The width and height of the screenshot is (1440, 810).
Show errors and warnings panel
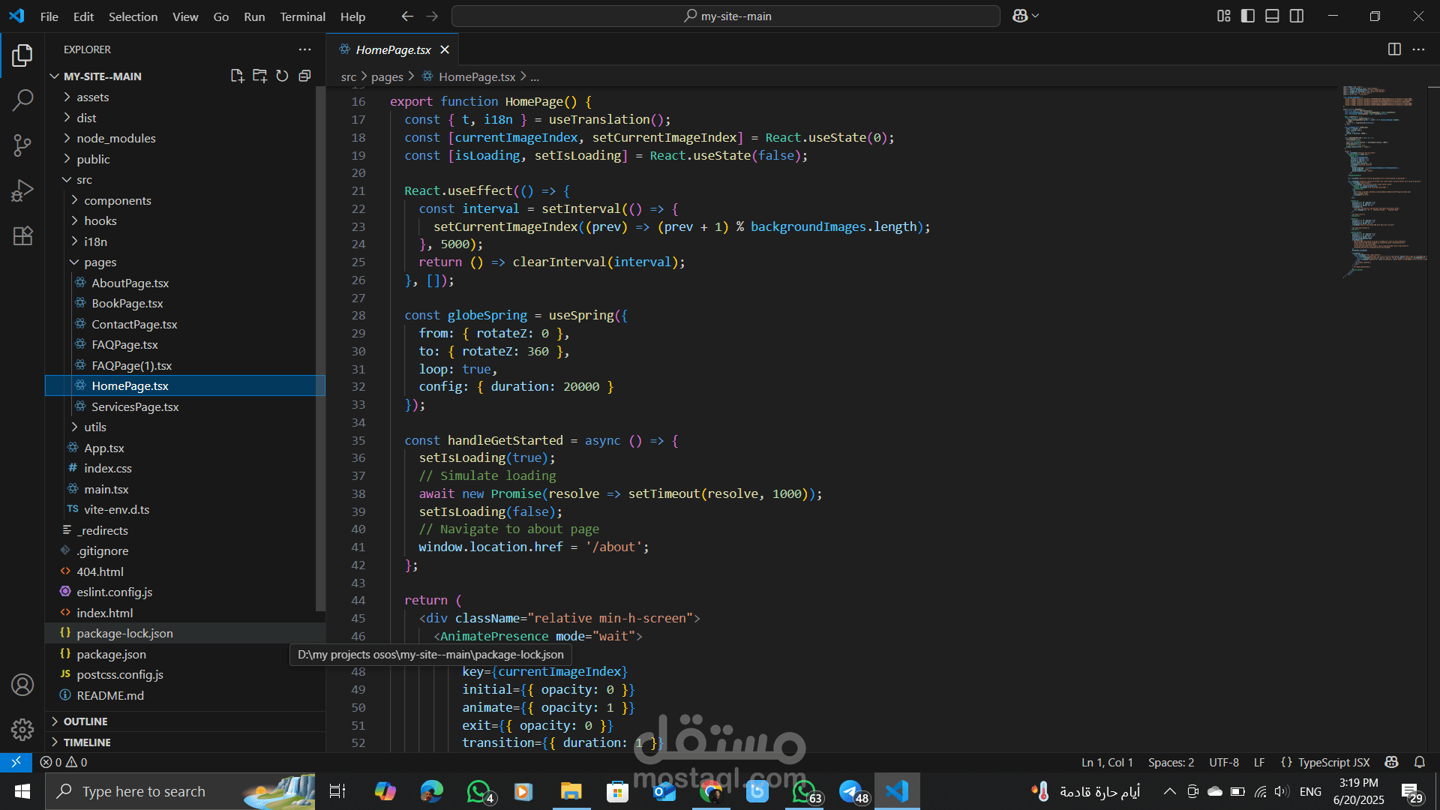click(64, 762)
